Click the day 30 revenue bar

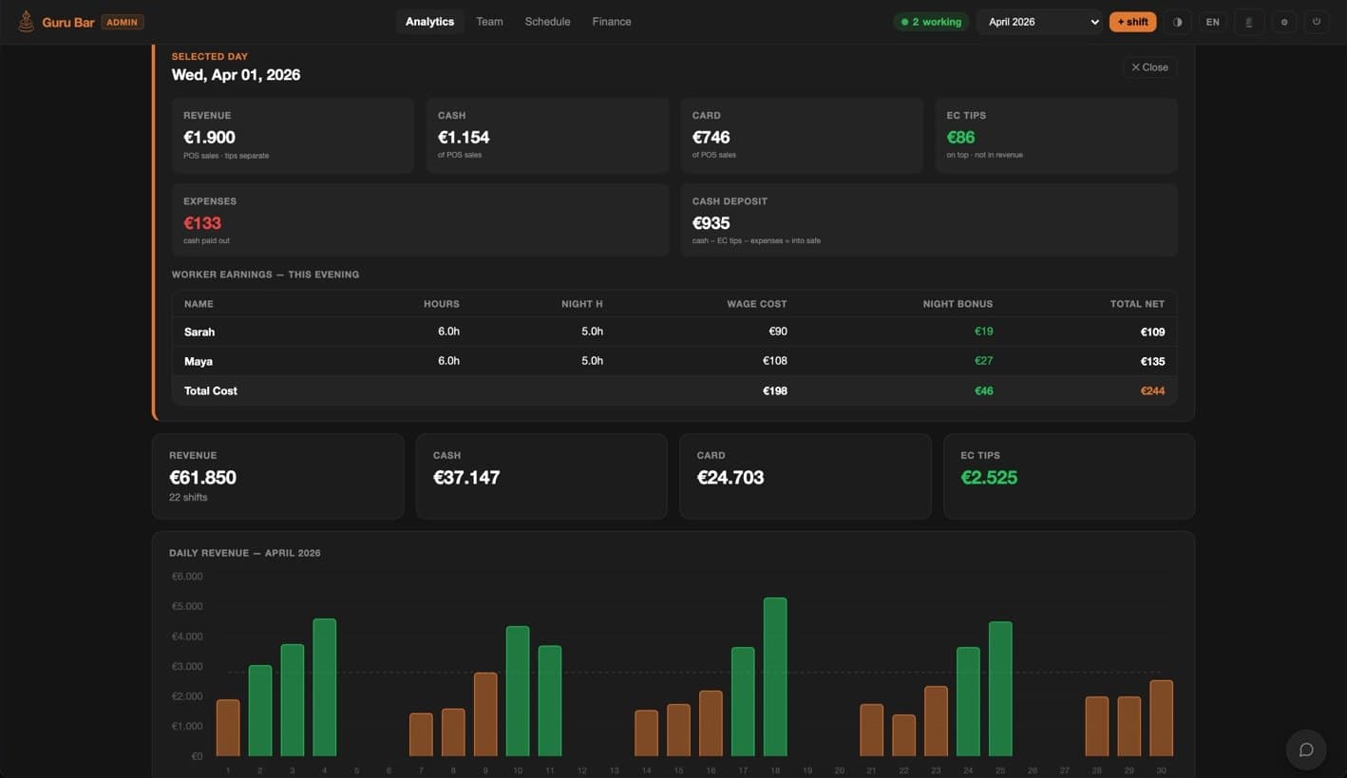[x=1161, y=718]
